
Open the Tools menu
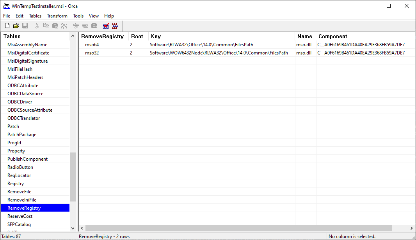pyautogui.click(x=78, y=16)
